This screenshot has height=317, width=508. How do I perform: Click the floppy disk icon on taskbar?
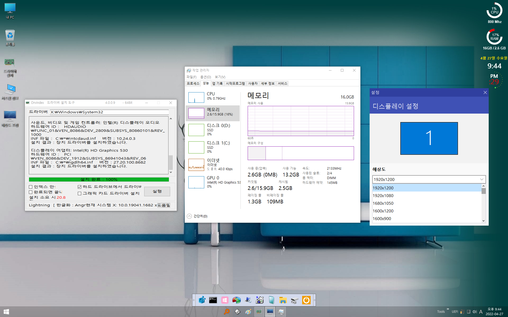(x=238, y=312)
